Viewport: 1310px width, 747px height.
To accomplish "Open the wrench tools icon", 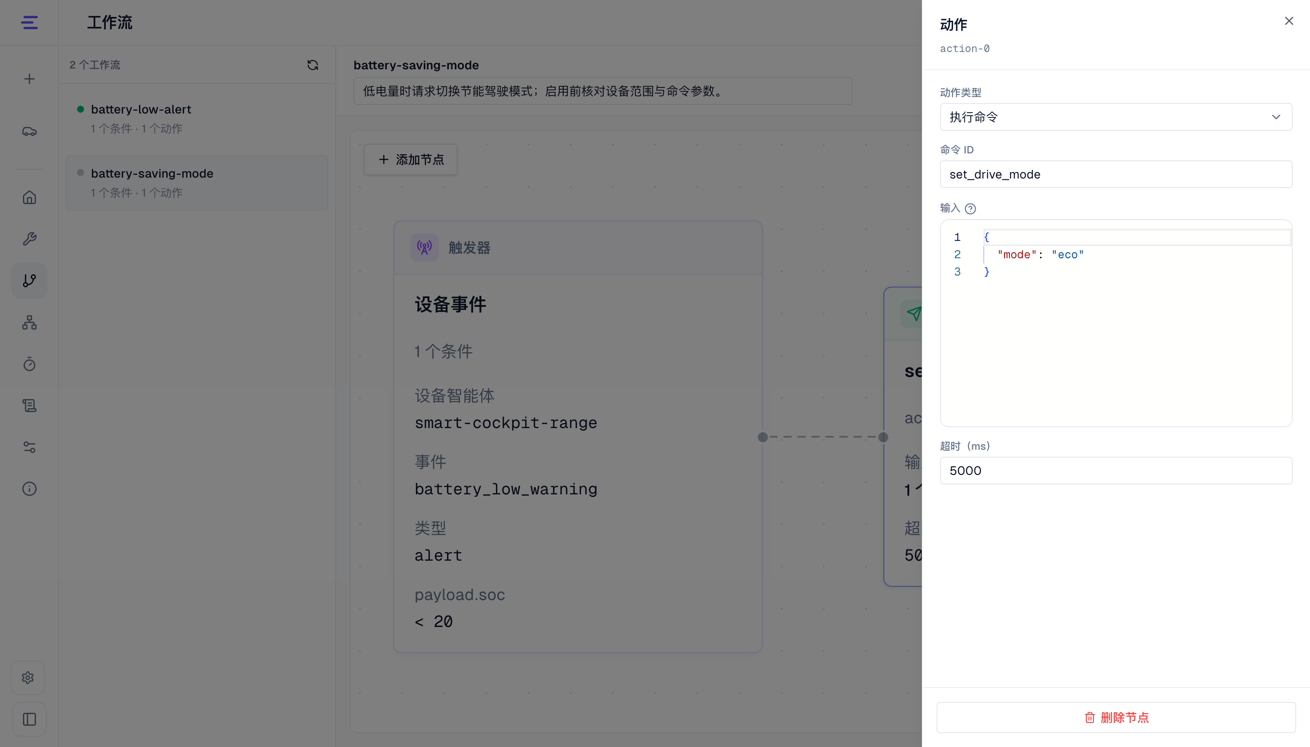I will point(29,239).
